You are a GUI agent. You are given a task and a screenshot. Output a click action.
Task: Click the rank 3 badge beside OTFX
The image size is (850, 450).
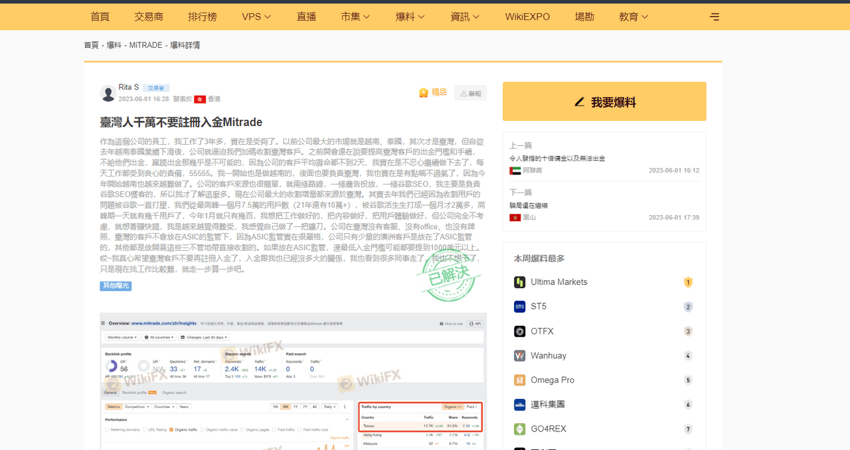[688, 331]
